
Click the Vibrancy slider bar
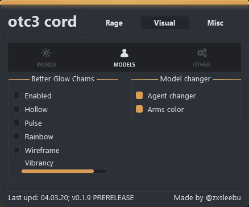pos(64,171)
